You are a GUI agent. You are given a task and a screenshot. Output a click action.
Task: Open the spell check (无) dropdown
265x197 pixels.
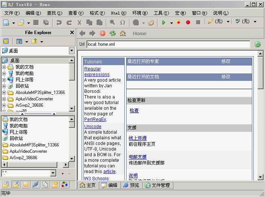coord(255,21)
